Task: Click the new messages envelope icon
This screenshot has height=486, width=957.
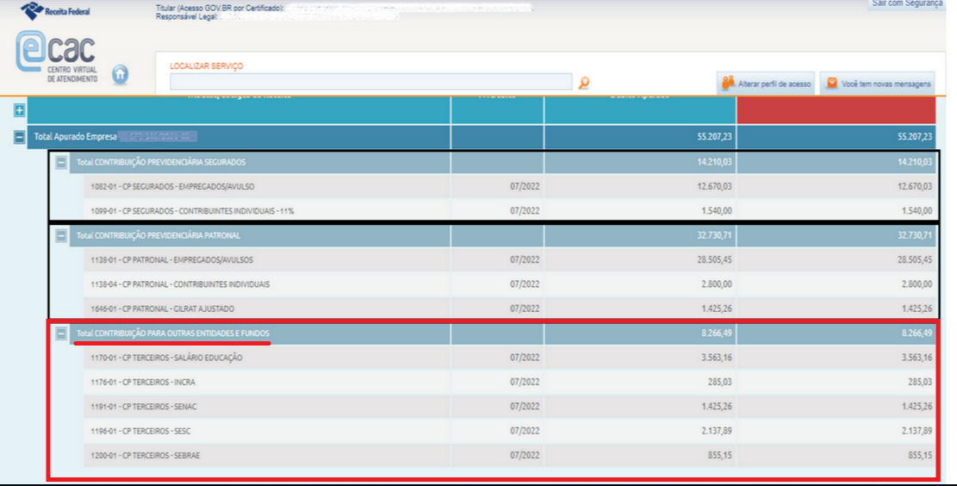Action: point(832,83)
